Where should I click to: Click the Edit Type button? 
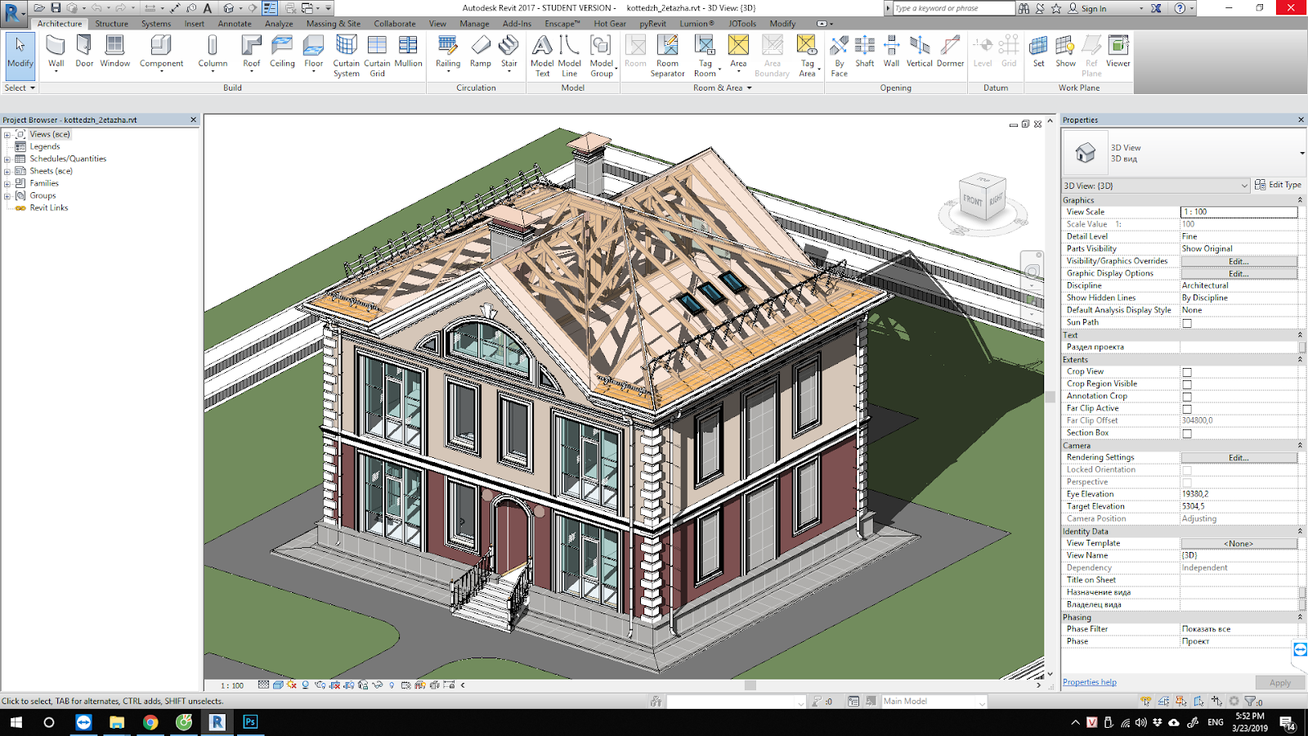coord(1278,184)
